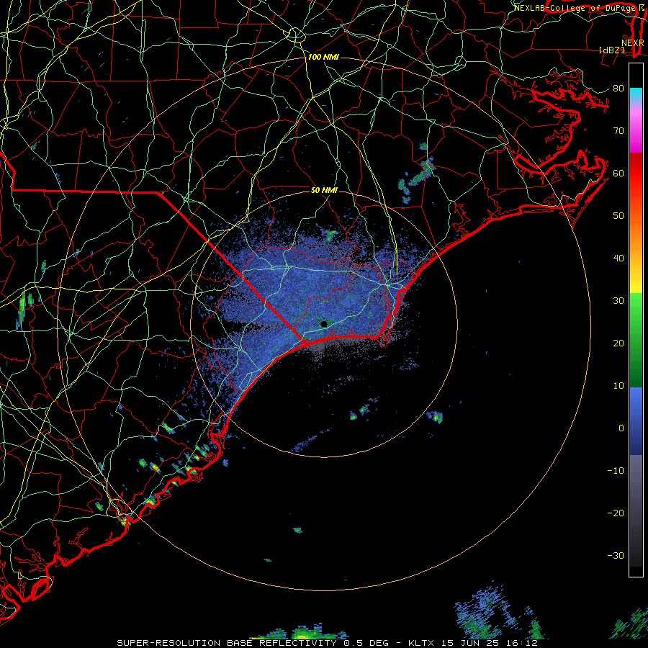
Task: Click the 60 value on color scale
Action: (x=618, y=173)
